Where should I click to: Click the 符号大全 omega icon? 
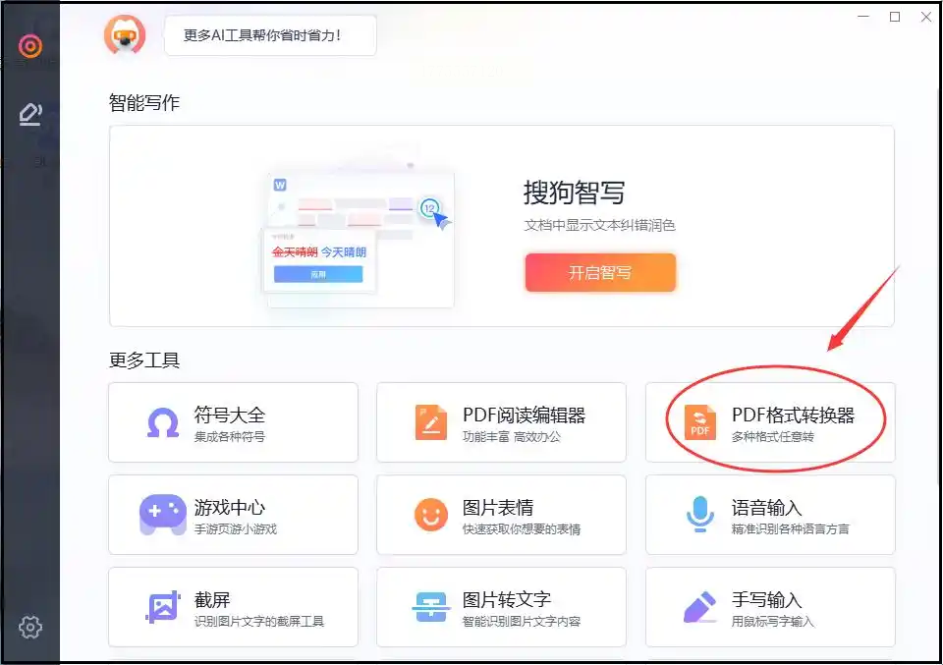tap(163, 422)
